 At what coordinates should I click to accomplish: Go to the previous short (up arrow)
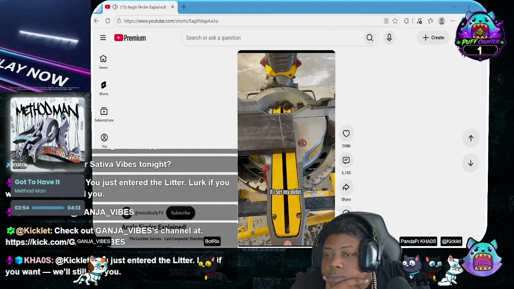(x=471, y=138)
